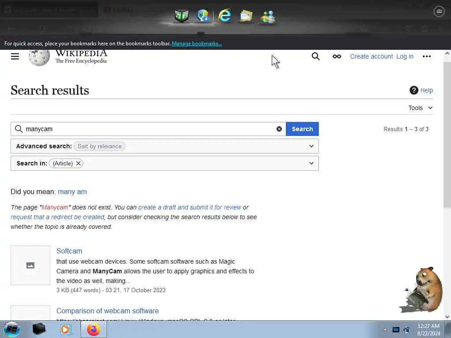Open the Create account link
The width and height of the screenshot is (451, 338).
coord(371,56)
